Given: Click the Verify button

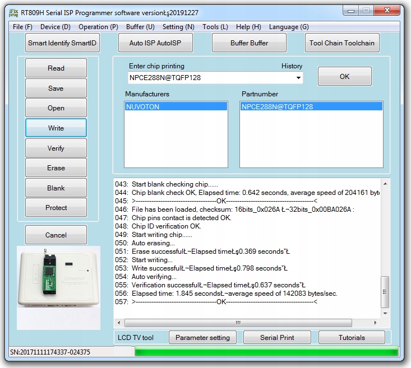Looking at the screenshot, I should point(56,148).
